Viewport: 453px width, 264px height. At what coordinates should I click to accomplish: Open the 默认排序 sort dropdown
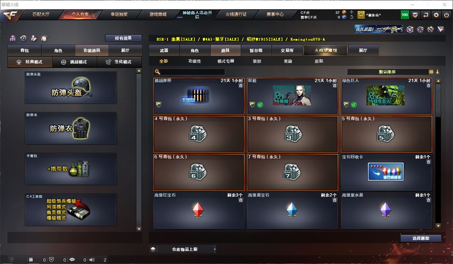pos(387,72)
